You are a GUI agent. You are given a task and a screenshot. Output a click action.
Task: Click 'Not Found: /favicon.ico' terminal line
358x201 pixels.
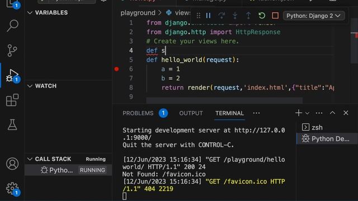[x=164, y=174]
